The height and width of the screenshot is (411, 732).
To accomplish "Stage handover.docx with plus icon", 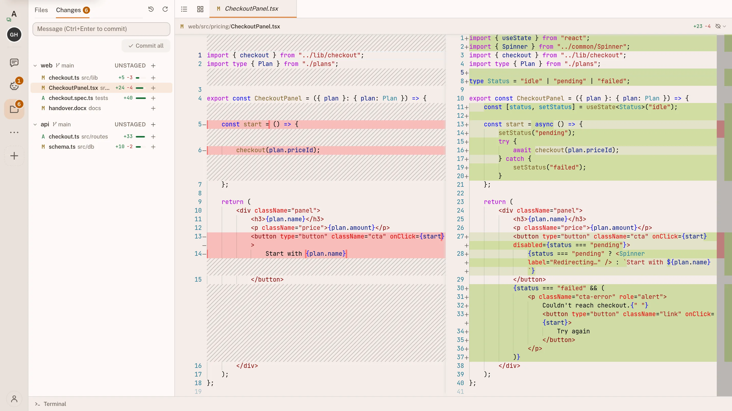I will 153,108.
